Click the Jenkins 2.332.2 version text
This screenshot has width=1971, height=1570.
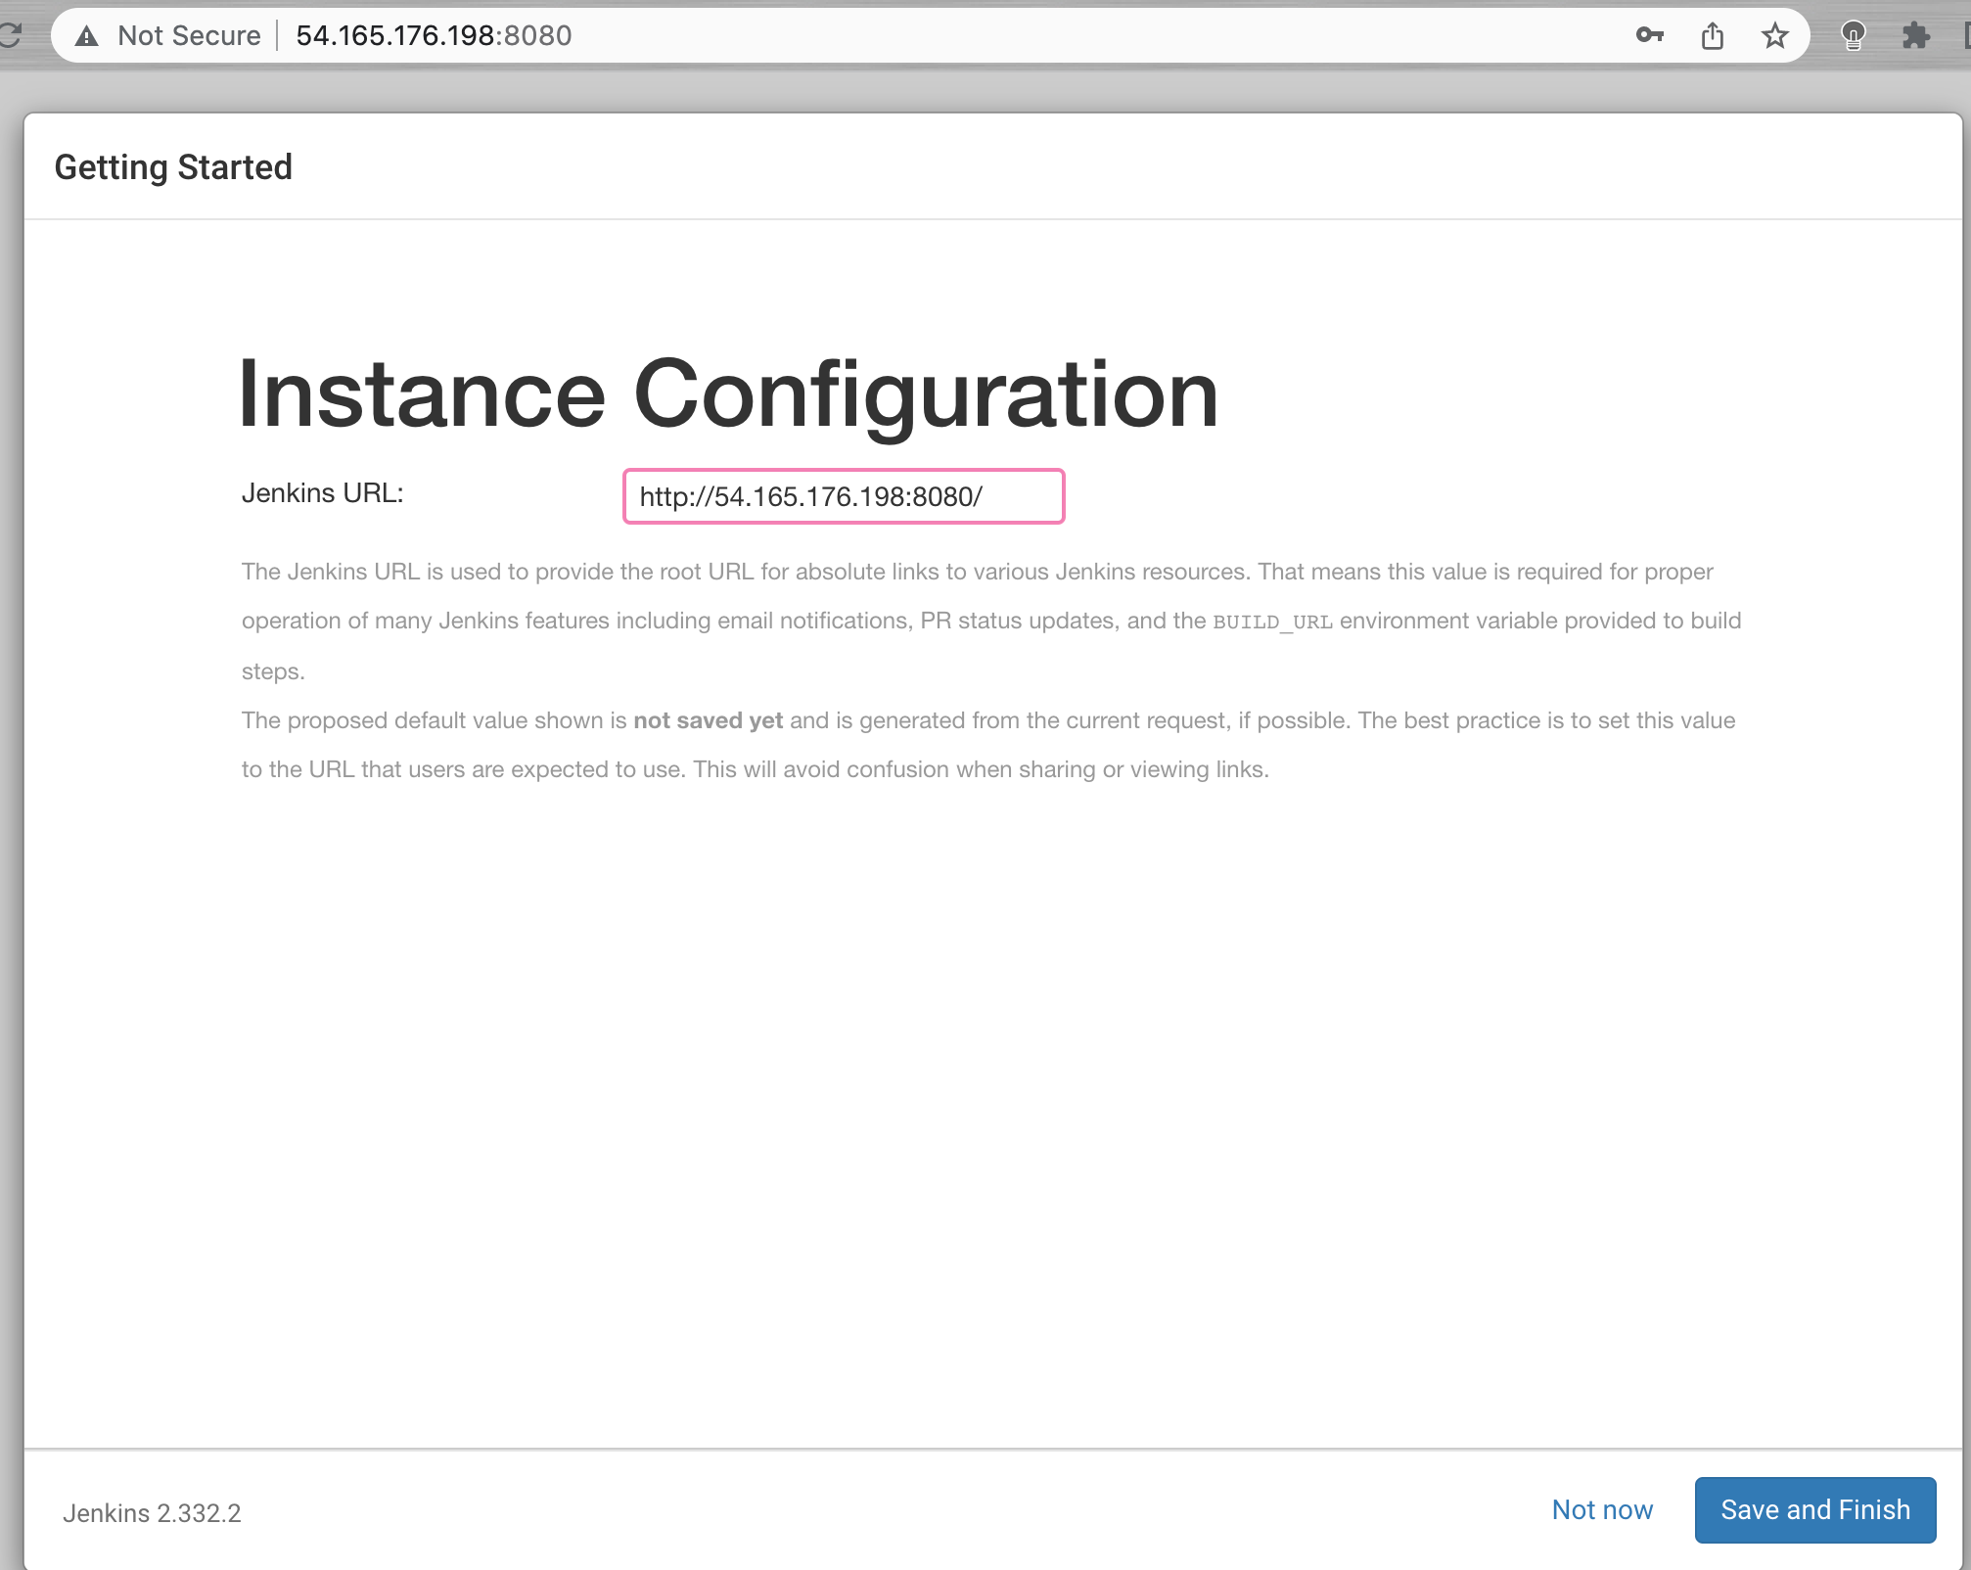pyautogui.click(x=152, y=1513)
